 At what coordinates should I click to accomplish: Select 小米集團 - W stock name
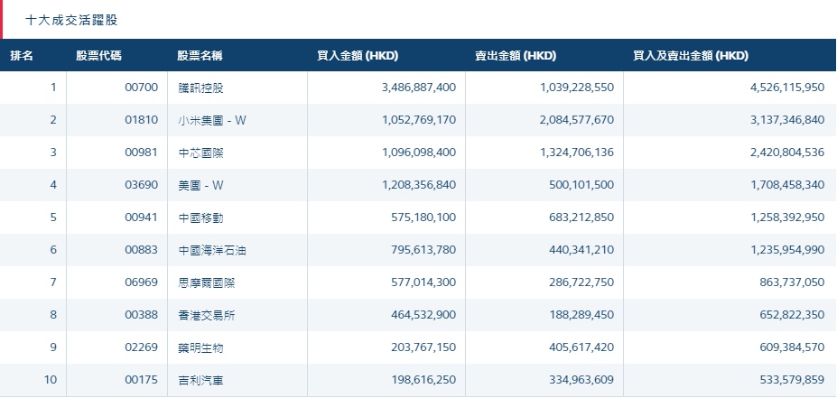pos(211,120)
